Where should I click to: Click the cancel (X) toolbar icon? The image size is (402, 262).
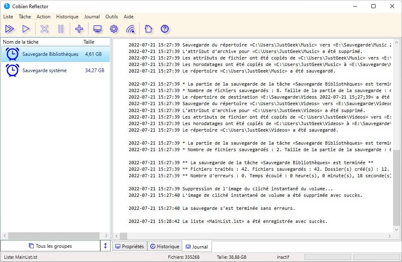click(x=44, y=29)
